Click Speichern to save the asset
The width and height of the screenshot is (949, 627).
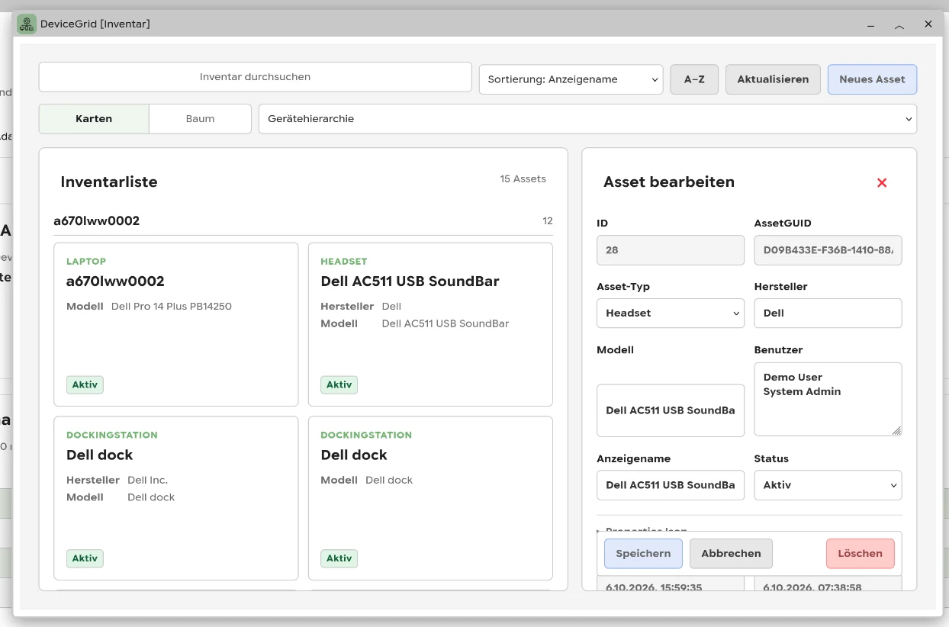(643, 554)
